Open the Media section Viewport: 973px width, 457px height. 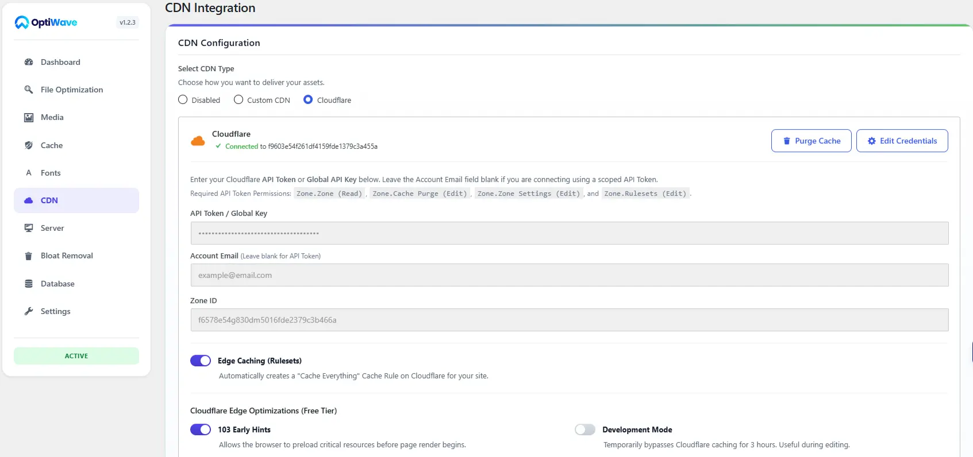click(76, 117)
